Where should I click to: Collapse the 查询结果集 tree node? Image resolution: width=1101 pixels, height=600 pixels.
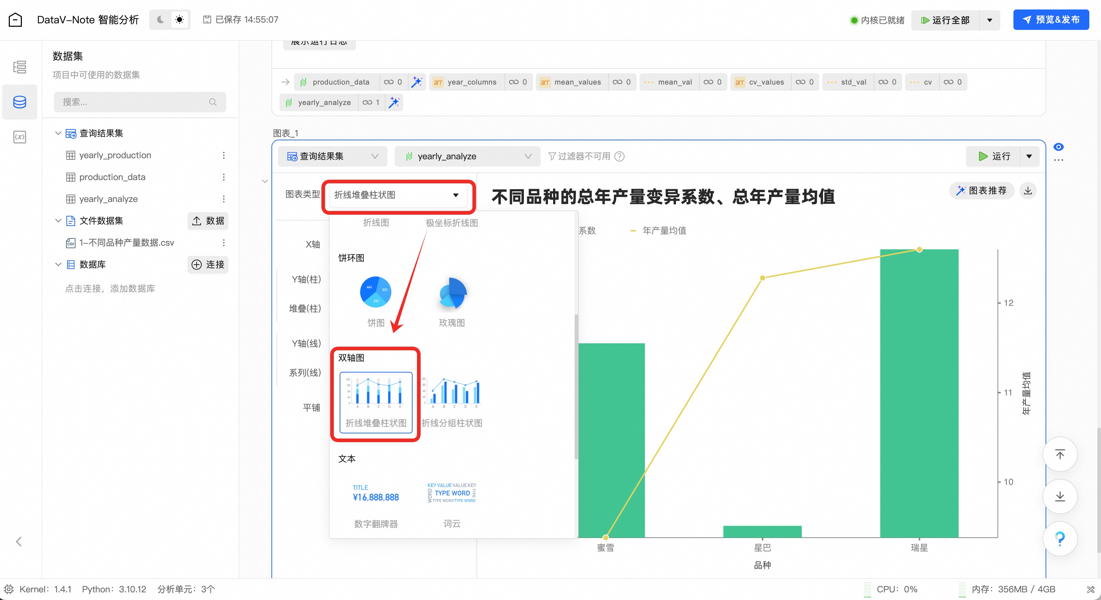click(58, 133)
